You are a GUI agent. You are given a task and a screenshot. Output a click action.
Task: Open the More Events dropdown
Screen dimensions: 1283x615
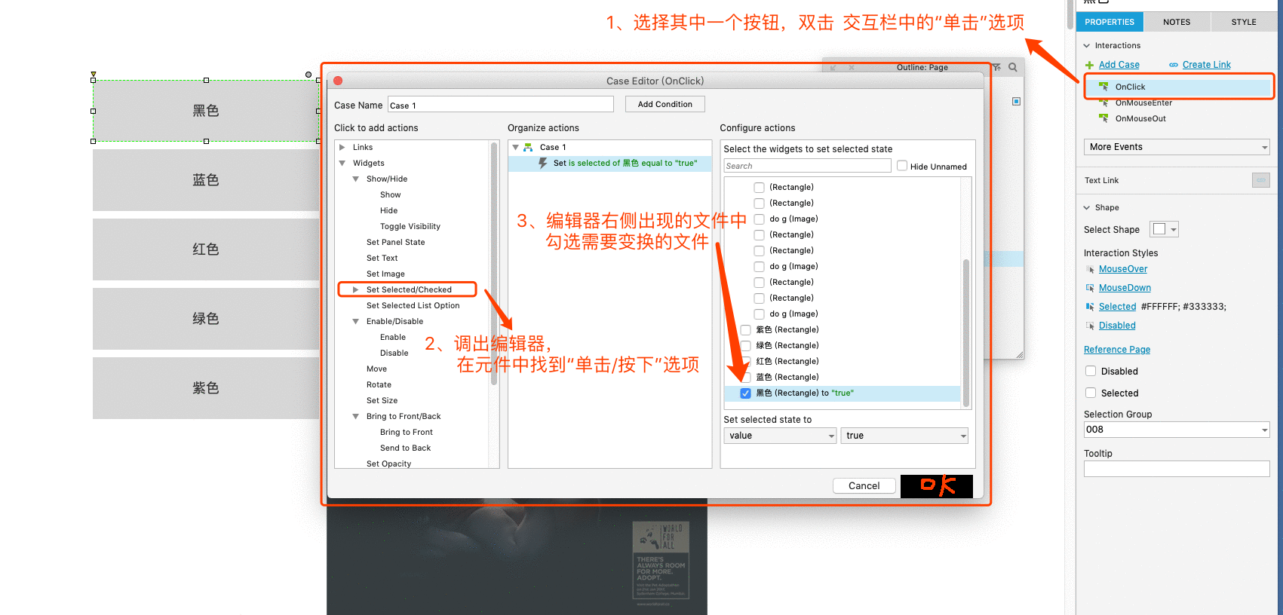1177,147
